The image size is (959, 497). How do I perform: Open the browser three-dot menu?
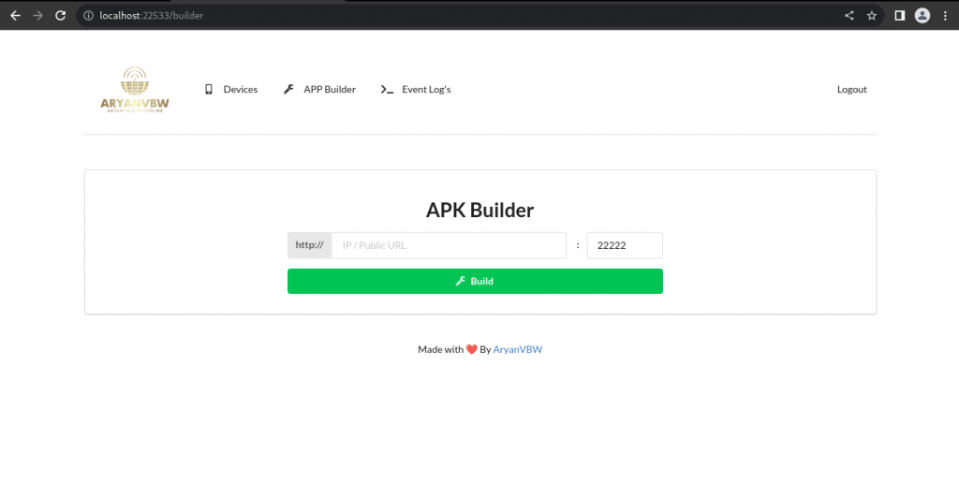[945, 15]
